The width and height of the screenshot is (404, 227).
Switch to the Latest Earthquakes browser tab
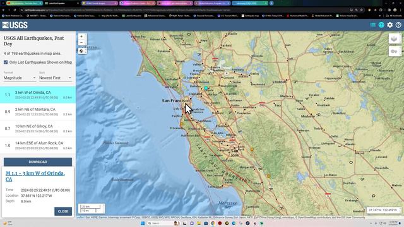[61, 3]
